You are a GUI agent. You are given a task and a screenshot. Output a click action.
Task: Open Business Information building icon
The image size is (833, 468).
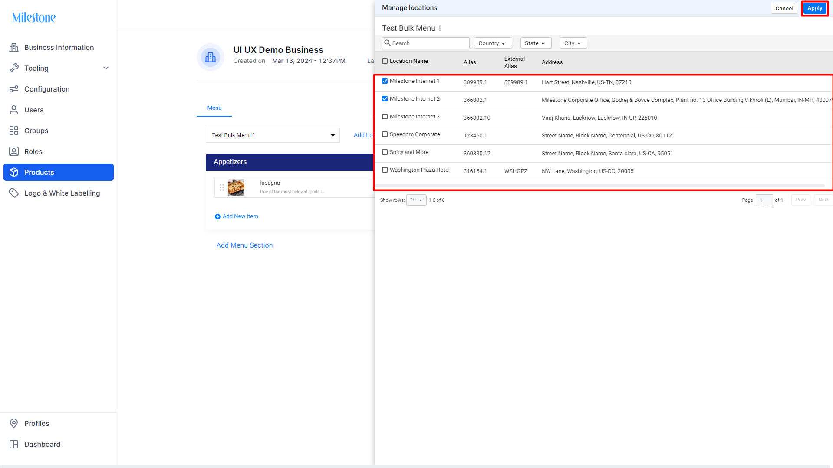[14, 47]
